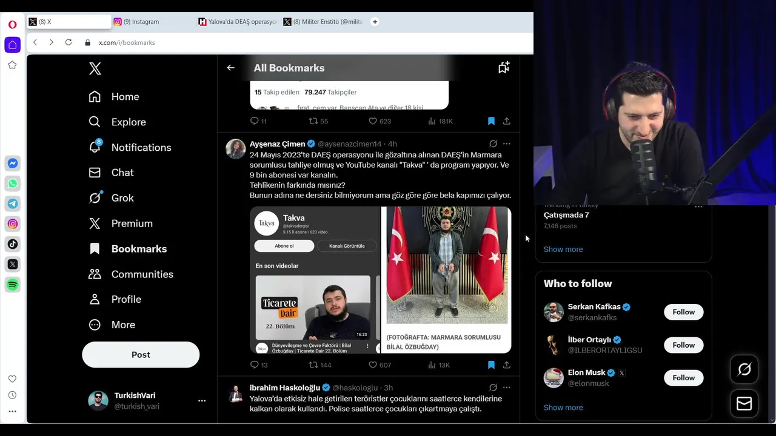Open the Çatışmada 7 trending topic

(x=566, y=215)
